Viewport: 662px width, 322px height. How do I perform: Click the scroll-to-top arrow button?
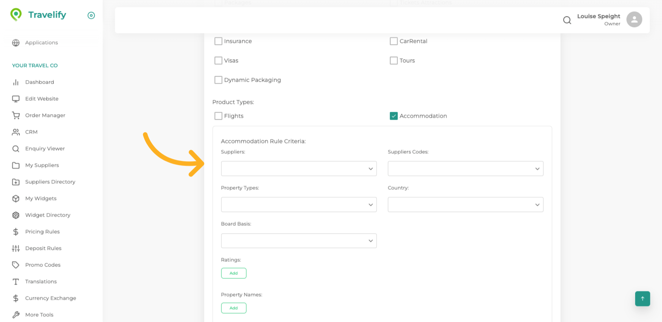(642, 299)
